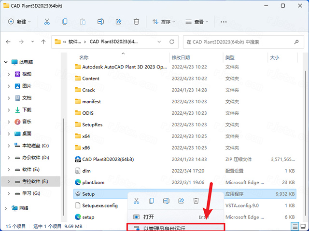The height and width of the screenshot is (231, 309).
Task: Select the x64 folder
Action: pyautogui.click(x=83, y=136)
